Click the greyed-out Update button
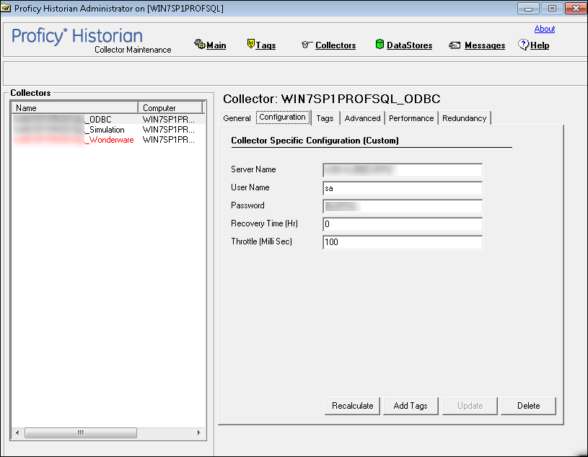588x457 pixels. [x=470, y=406]
